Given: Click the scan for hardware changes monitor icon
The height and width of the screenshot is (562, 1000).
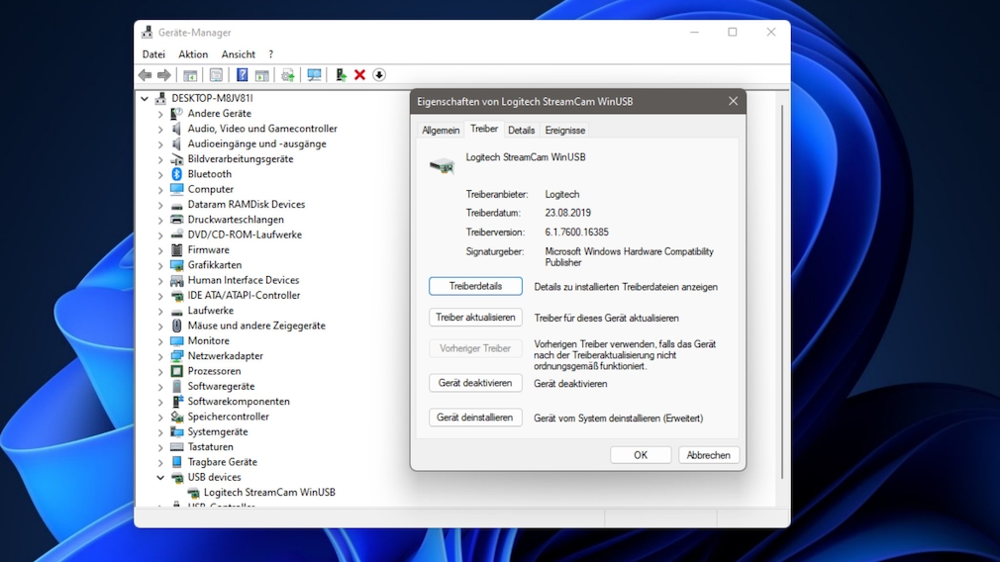Looking at the screenshot, I should click(x=314, y=75).
